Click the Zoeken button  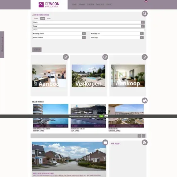point(37,50)
